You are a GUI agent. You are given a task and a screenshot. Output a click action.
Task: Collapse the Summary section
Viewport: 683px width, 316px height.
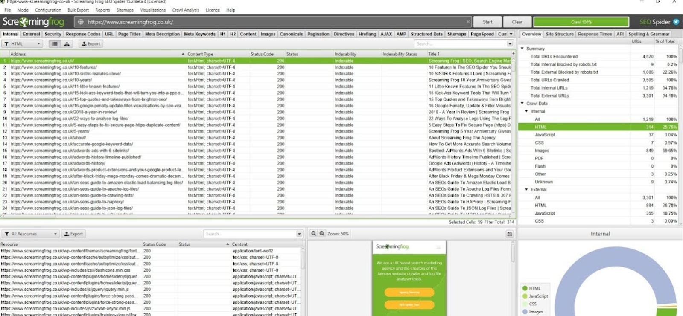pos(522,49)
